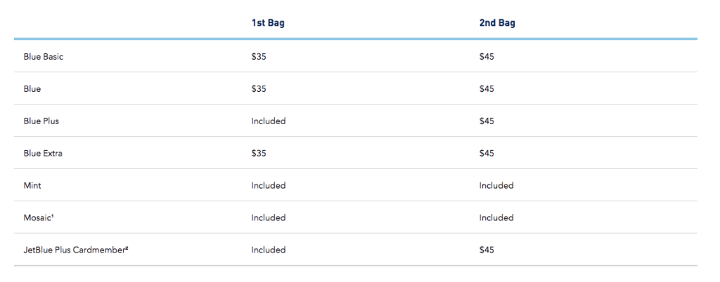Click the $35 first bag fee for Blue Basic
Viewport: 720px width, 282px height.
259,57
